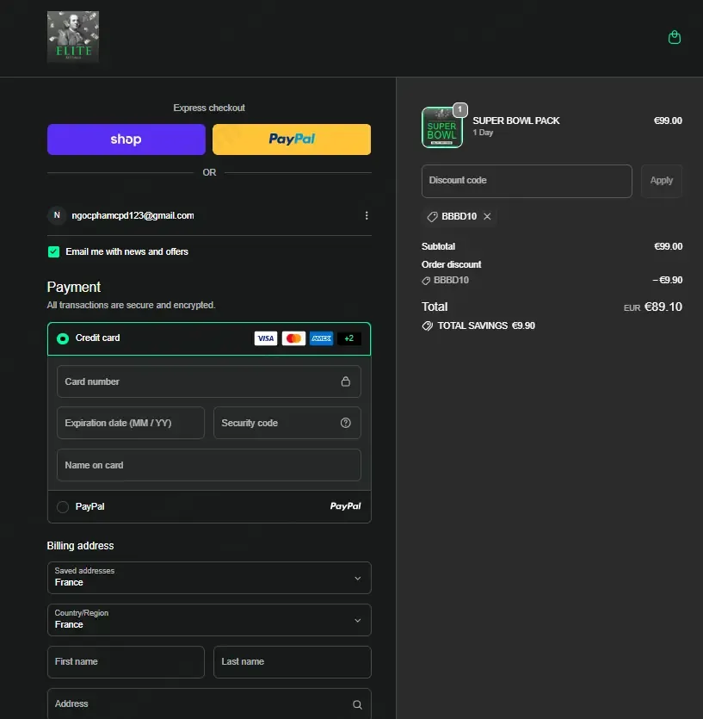Focus the Name on card field

pos(208,465)
